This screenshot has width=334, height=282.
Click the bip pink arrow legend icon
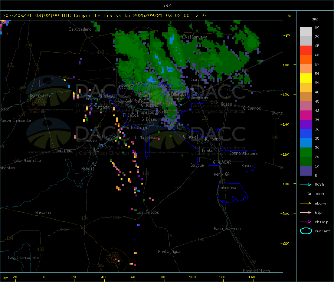(306, 212)
